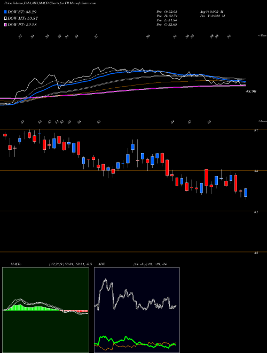Click the 48.90 label on the EMA chart
This screenshot has width=267, height=353.
(250, 91)
